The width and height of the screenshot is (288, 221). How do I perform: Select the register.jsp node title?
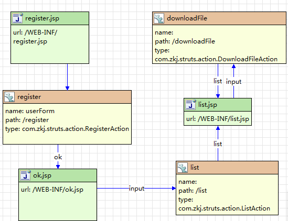[42, 18]
